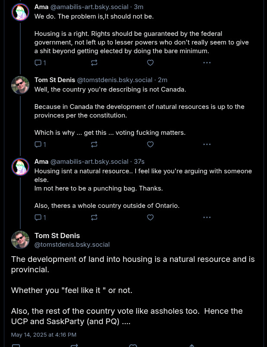Open Tom St Denis avatar on main post
The height and width of the screenshot is (347, 267).
click(20, 240)
